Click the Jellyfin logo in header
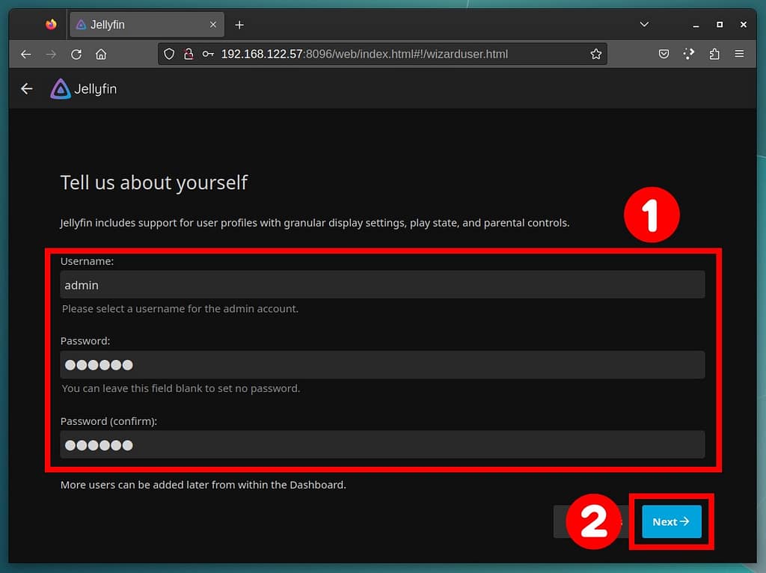This screenshot has width=766, height=573. coord(83,89)
